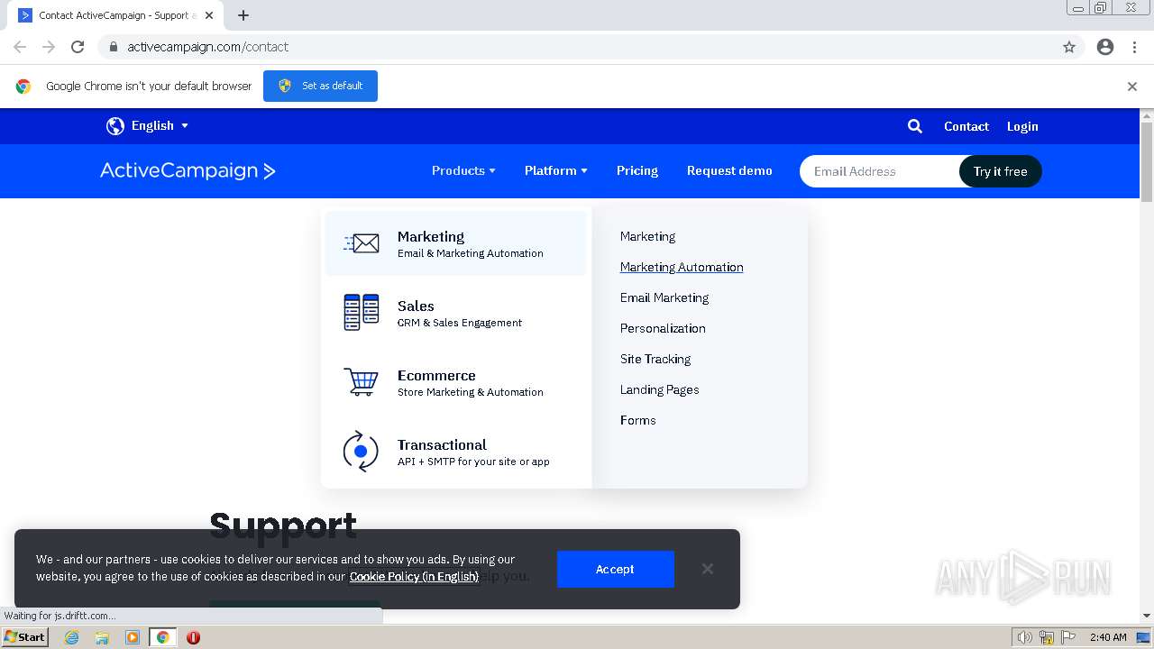The image size is (1154, 649).
Task: Open the Contact link in header
Action: pyautogui.click(x=966, y=126)
